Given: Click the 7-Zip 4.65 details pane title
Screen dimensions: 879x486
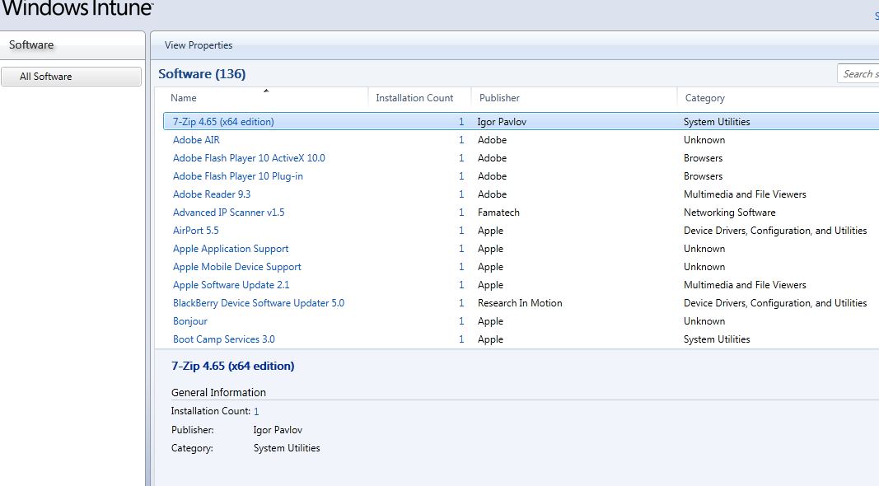Looking at the screenshot, I should 232,366.
